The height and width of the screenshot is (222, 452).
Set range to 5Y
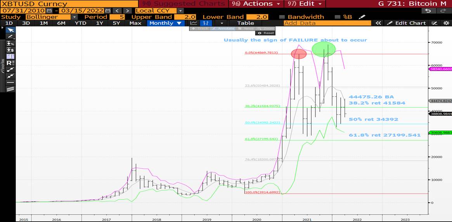click(116, 23)
